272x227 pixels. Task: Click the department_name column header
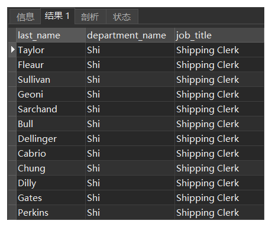tap(130, 35)
